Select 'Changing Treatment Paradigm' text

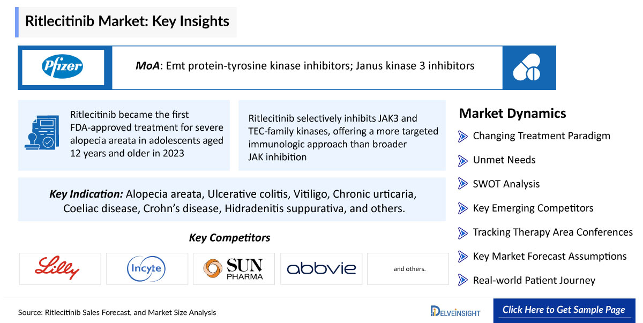pyautogui.click(x=542, y=136)
